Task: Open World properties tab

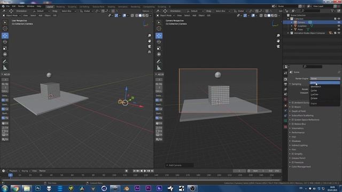Action: click(x=285, y=100)
